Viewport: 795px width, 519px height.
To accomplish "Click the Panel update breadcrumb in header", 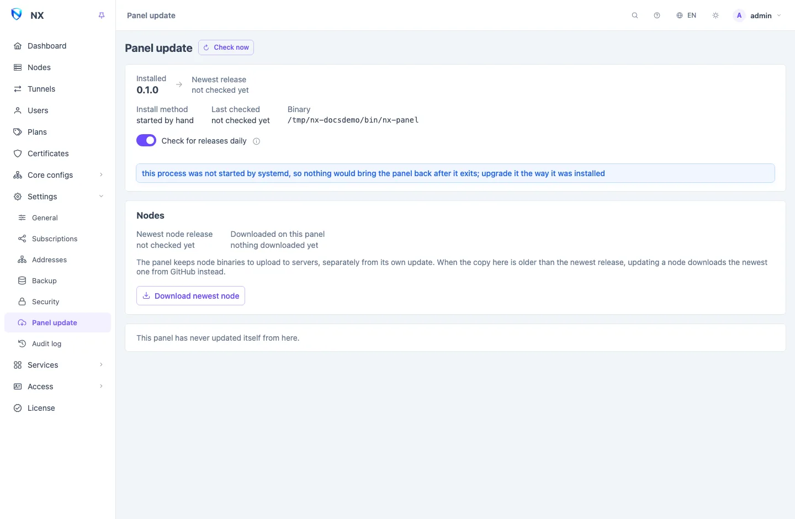I will [151, 15].
